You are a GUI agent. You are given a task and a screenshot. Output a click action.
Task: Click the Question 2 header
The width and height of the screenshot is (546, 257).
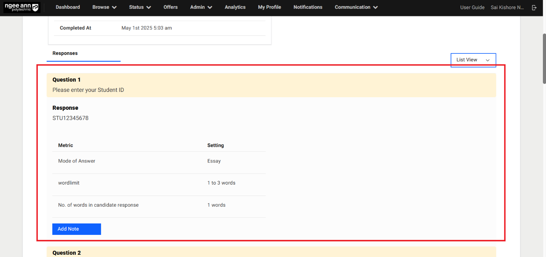point(67,253)
